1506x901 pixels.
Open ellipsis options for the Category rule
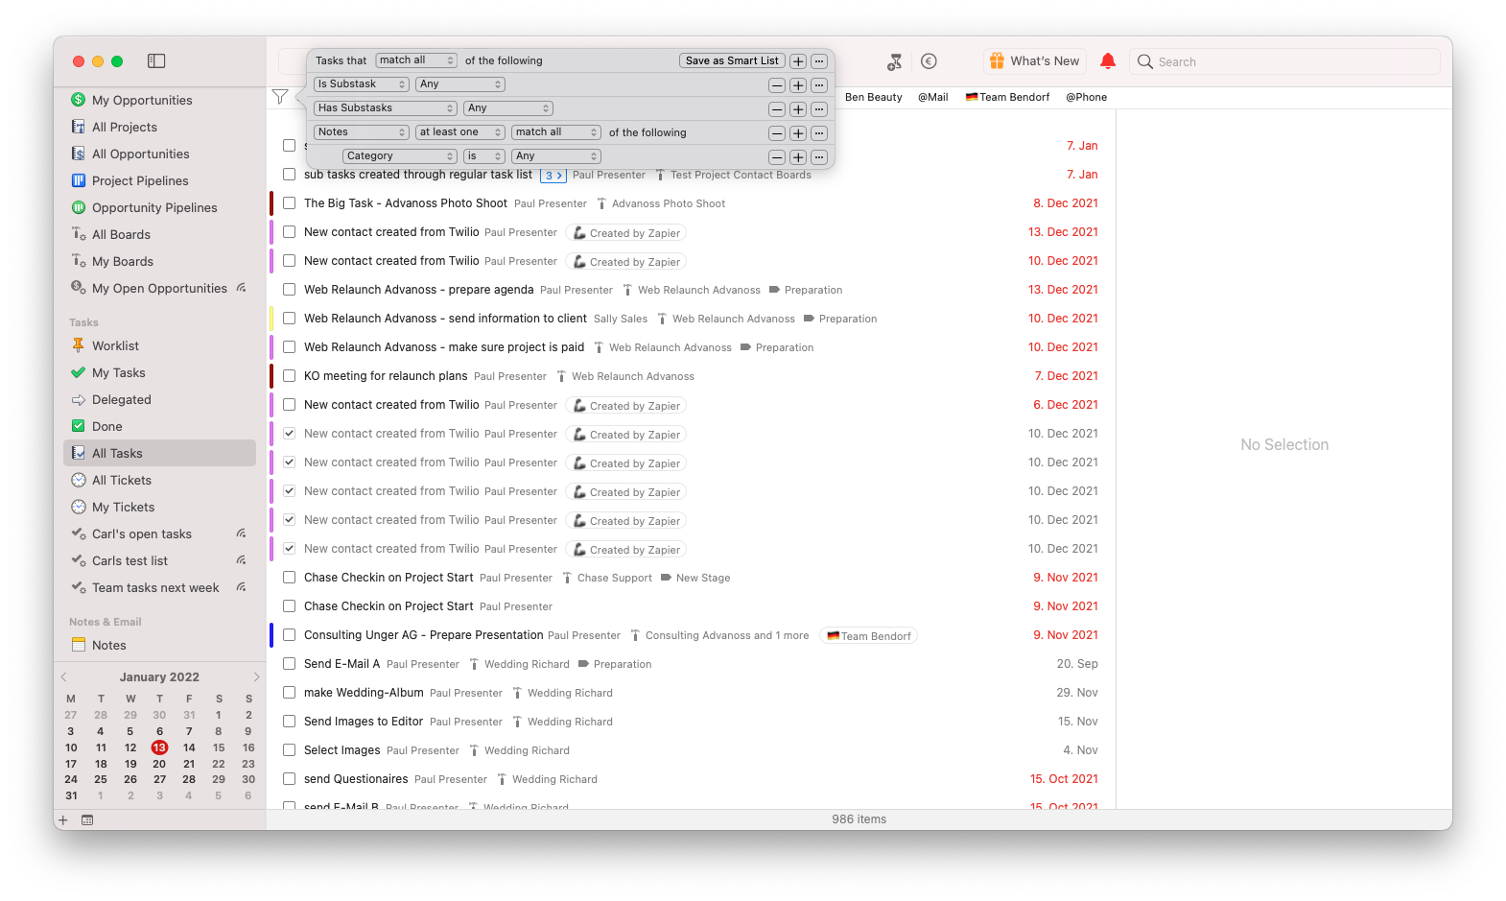[x=819, y=157]
